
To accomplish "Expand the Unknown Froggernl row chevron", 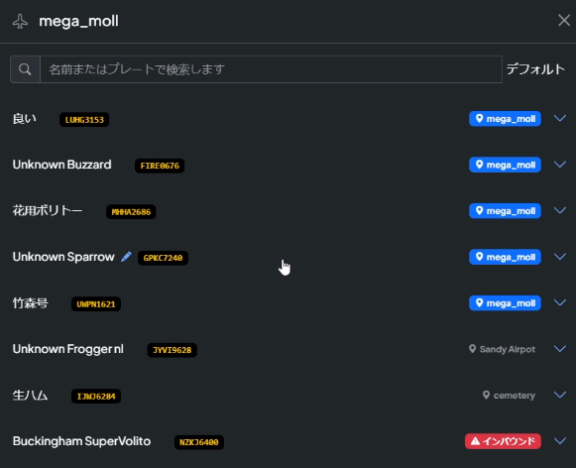I will point(560,349).
